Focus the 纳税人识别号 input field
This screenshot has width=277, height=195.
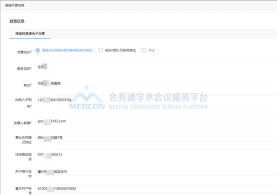pos(156,100)
